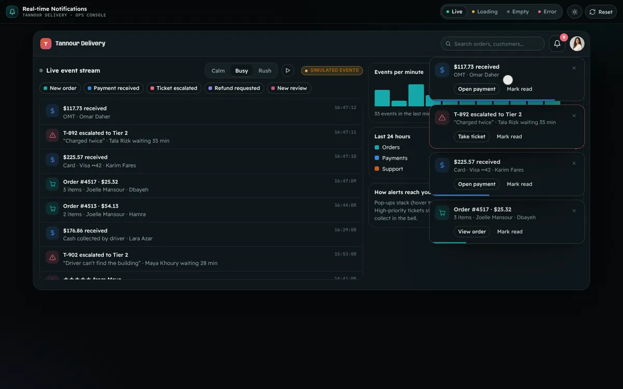Click the Reset button
The width and height of the screenshot is (623, 389).
pyautogui.click(x=601, y=12)
